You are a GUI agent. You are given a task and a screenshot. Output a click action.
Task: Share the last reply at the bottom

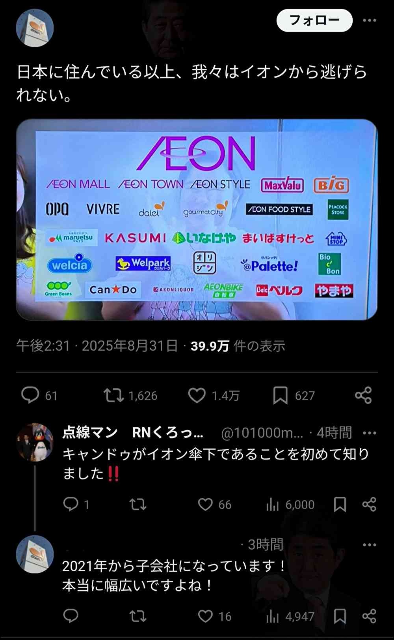[x=369, y=616]
